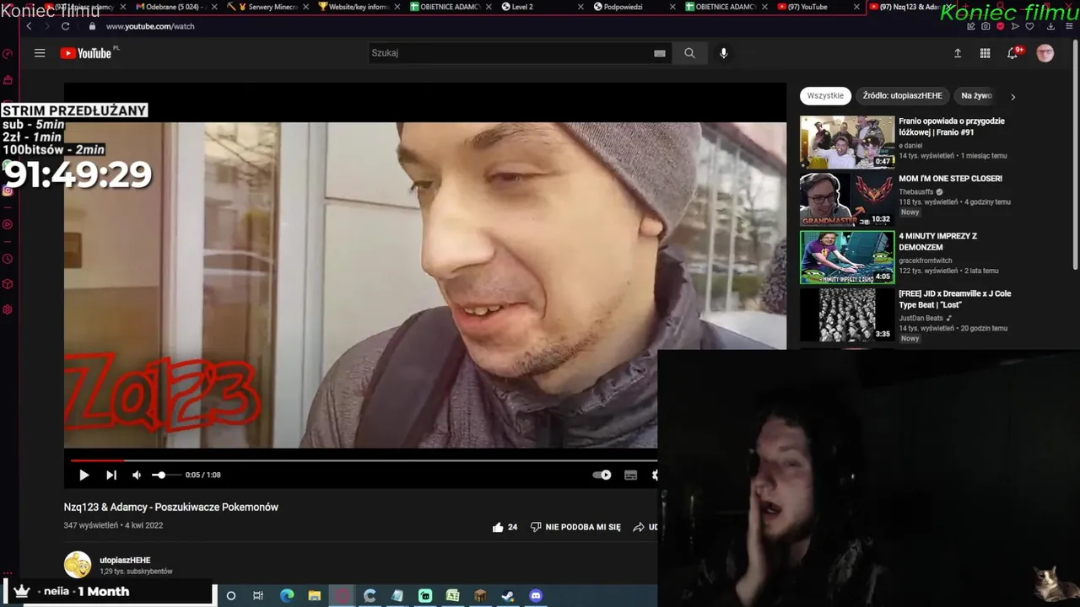The image size is (1080, 607).
Task: Open the FREE JID x Dreamville video title
Action: pyautogui.click(x=954, y=298)
